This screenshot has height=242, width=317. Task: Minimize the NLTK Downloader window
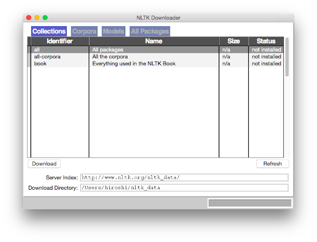[37, 18]
